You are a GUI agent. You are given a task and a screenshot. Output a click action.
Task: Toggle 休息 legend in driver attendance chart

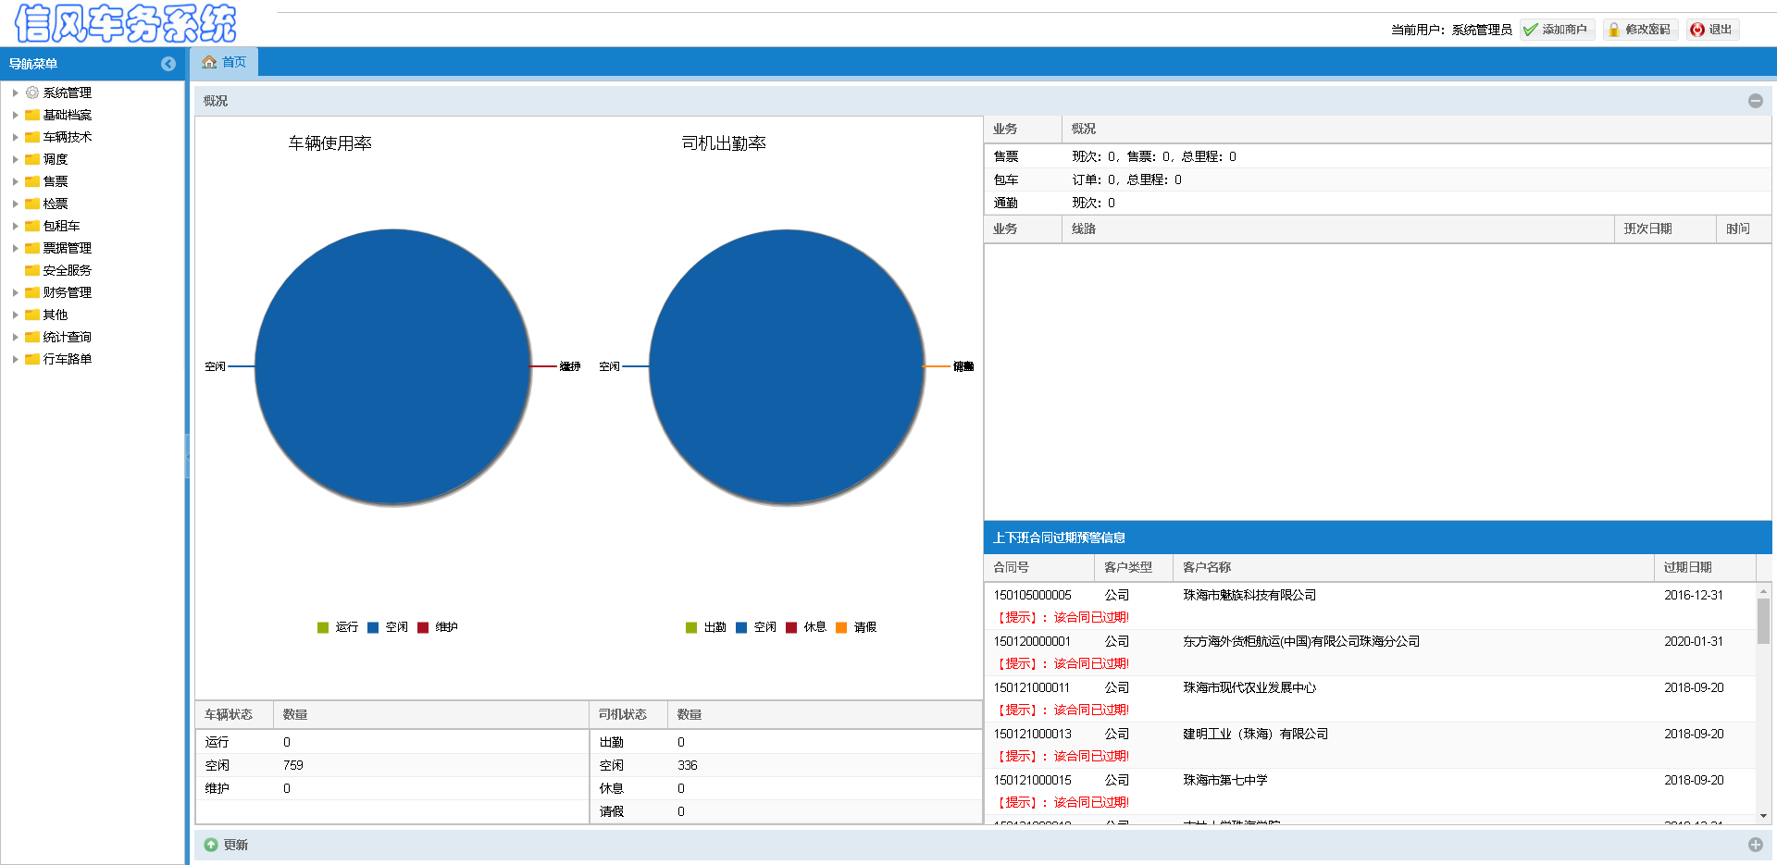coord(805,627)
